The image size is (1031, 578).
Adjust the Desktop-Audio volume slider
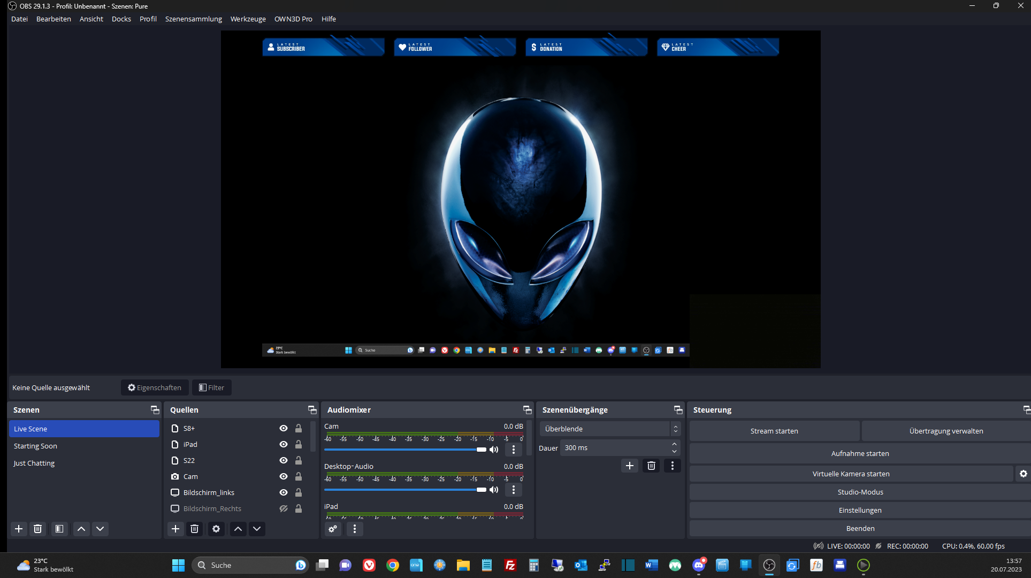pos(405,490)
